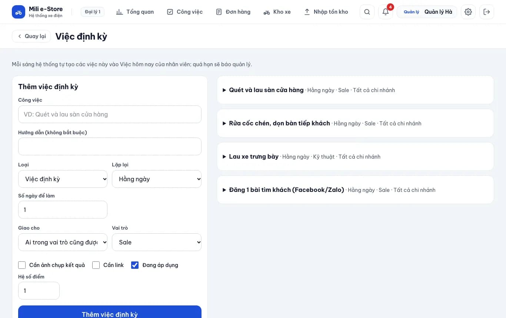Go to Công việc menu item
The image size is (506, 318).
tap(185, 12)
